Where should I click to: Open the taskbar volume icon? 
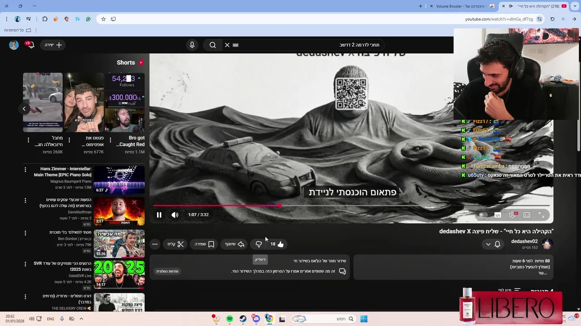(31, 319)
